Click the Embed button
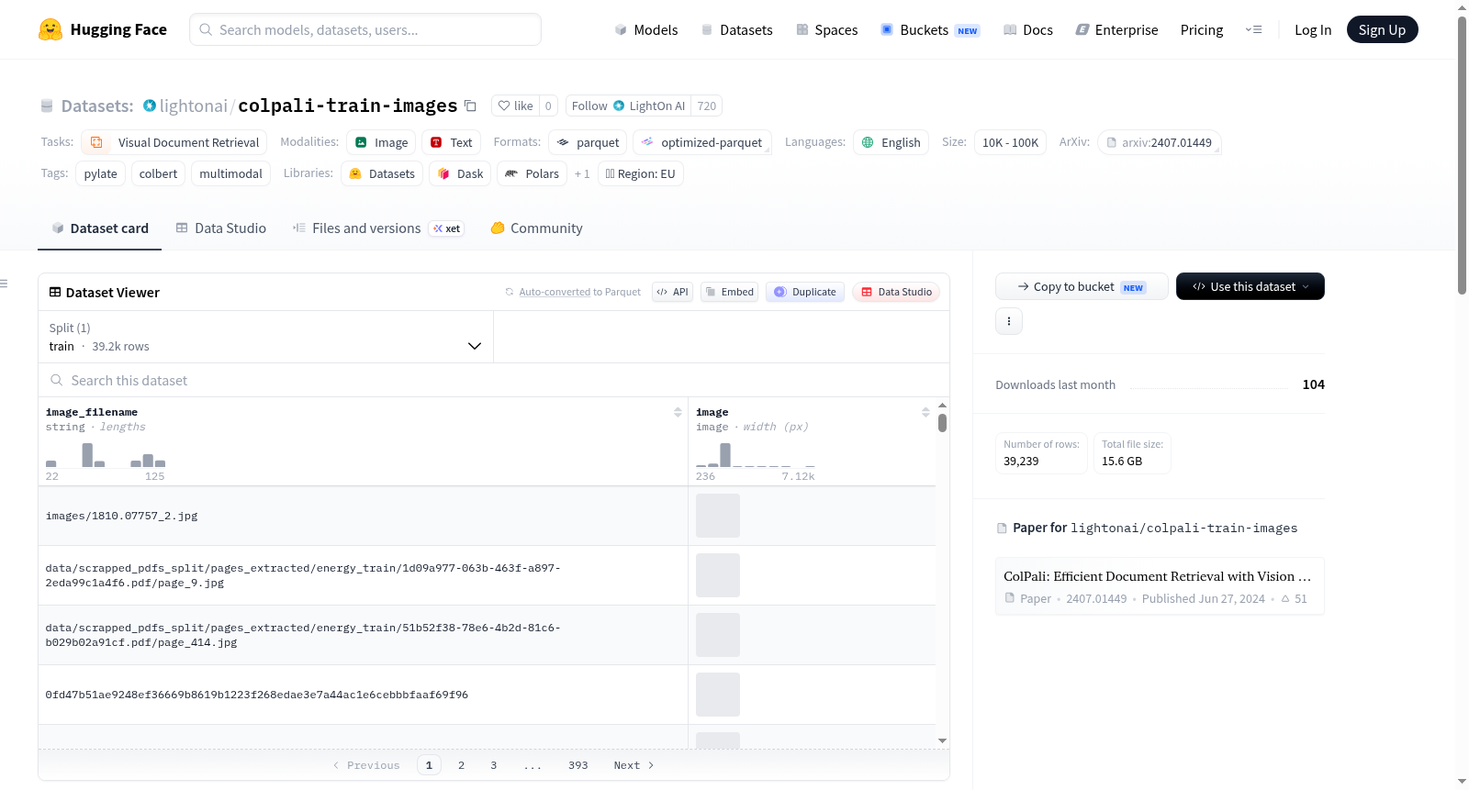This screenshot has height=790, width=1469. 729,292
